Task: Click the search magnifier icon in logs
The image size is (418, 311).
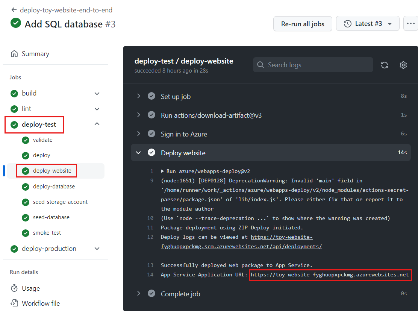Action: click(260, 65)
